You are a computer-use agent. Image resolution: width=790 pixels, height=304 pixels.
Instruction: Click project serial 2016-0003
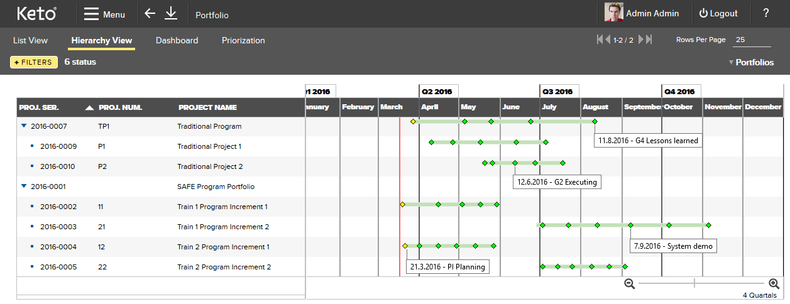[x=58, y=227]
